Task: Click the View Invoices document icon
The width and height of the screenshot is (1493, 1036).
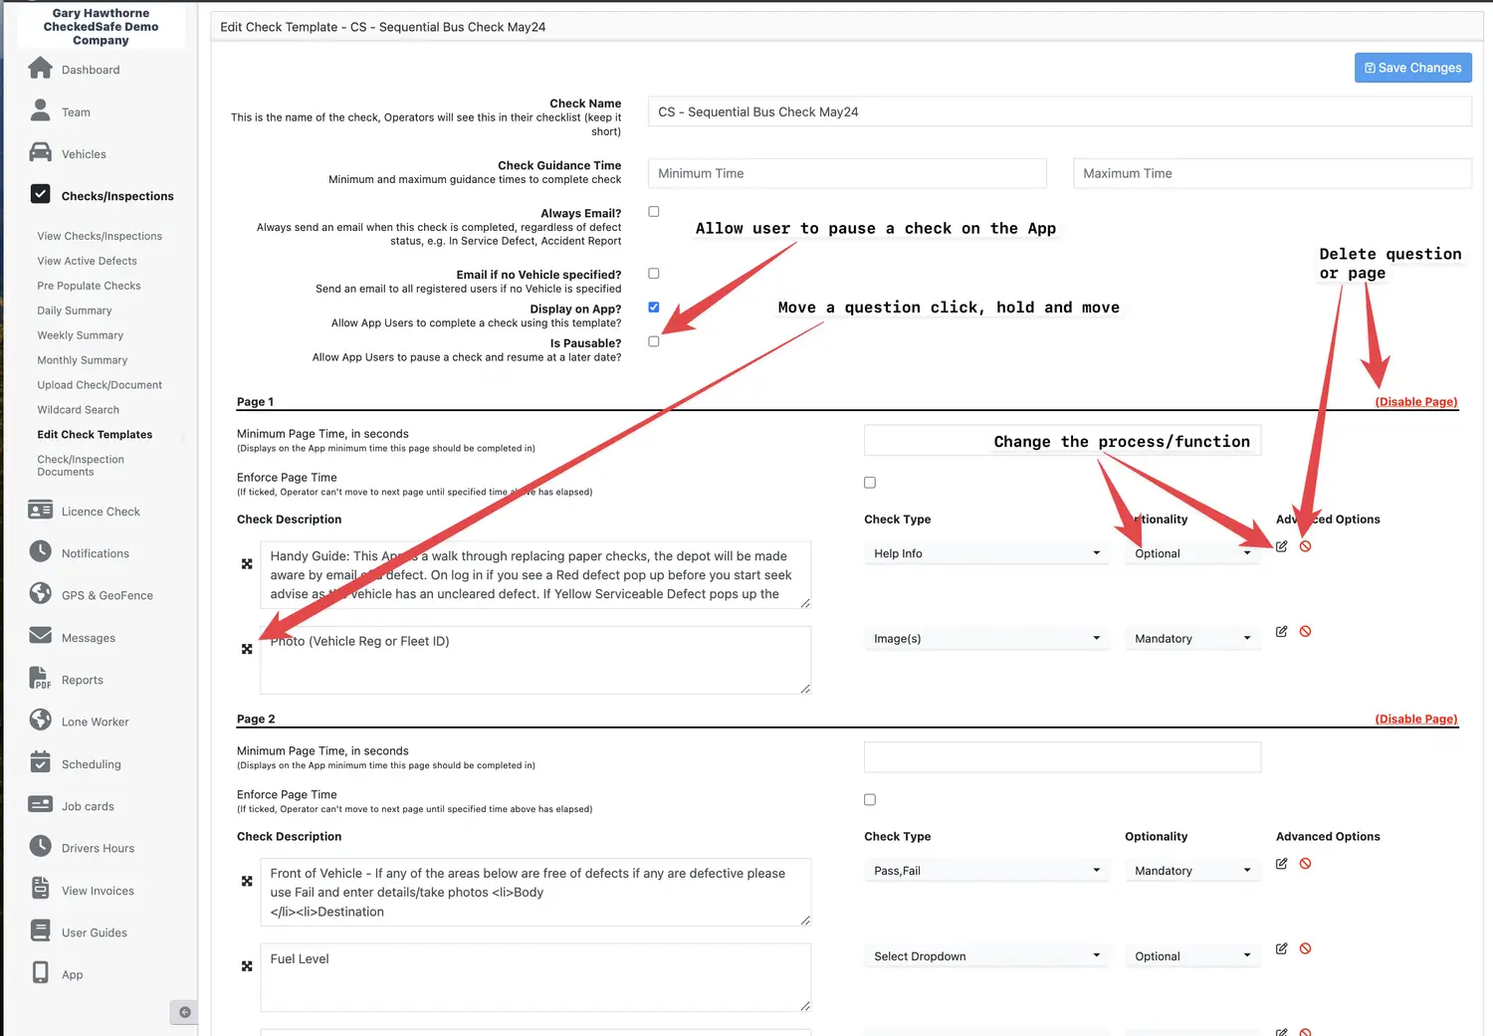Action: click(x=40, y=888)
